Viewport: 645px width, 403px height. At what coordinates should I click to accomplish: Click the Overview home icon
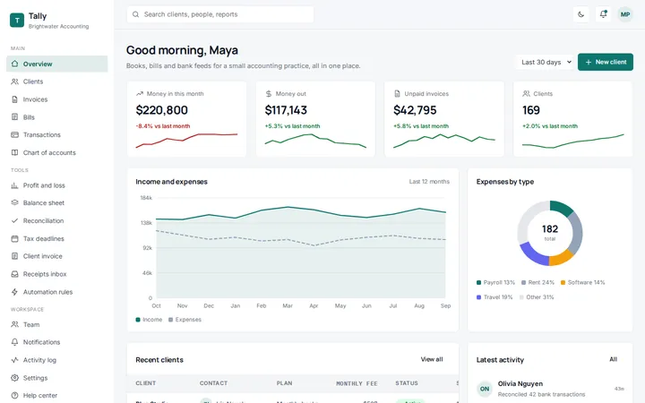15,64
